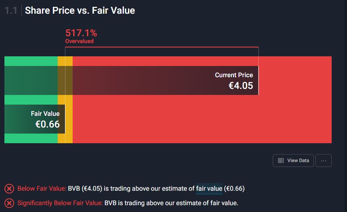Open the three-dots more options menu
347x212 pixels.
[323, 161]
